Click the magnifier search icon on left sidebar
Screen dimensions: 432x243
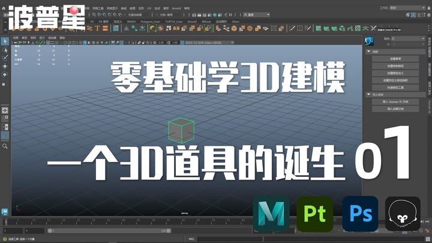pyautogui.click(x=5, y=146)
